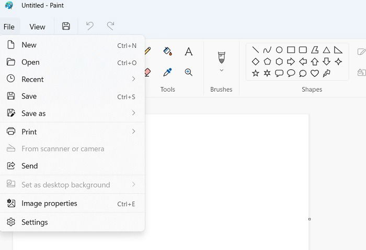366x250 pixels.
Task: Select the lightning bolt shape
Action: pyautogui.click(x=327, y=73)
